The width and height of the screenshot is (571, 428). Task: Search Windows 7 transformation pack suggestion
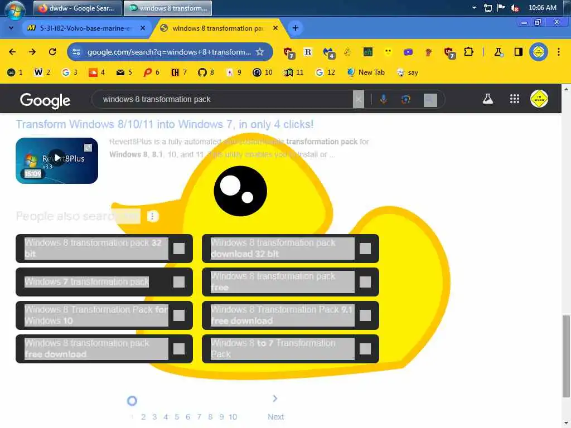[x=104, y=282]
